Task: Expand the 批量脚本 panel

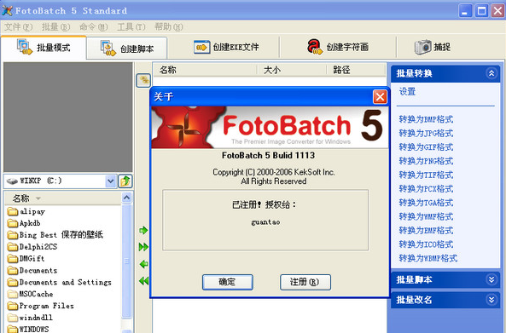Action: [491, 279]
